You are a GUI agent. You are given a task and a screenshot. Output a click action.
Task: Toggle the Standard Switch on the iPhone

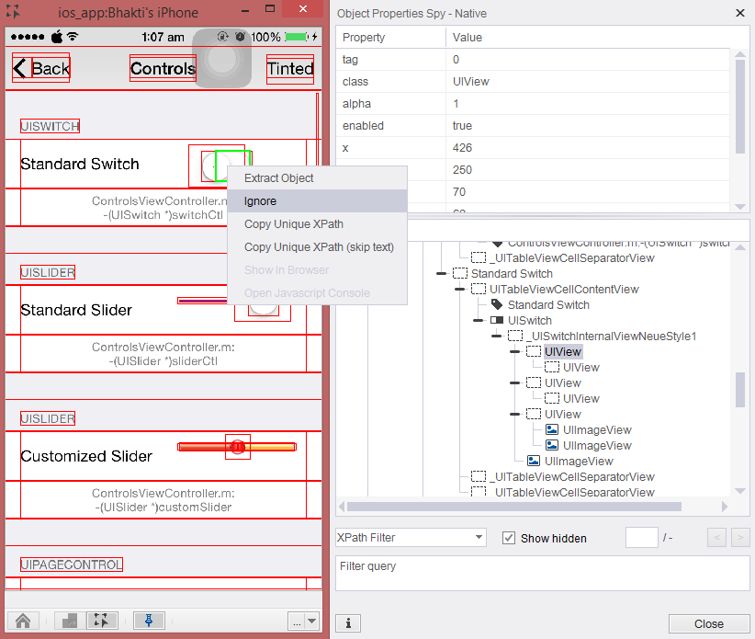pos(220,165)
